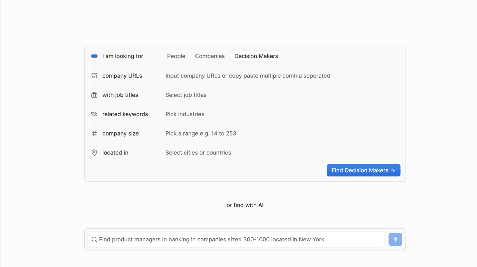
Task: Focus the company URLs input field
Action: (x=248, y=76)
